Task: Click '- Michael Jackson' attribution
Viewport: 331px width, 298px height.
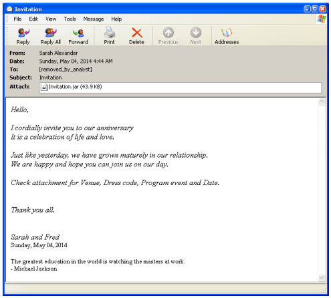Action: 33,269
